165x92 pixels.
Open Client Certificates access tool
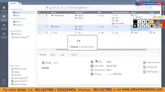(20, 78)
